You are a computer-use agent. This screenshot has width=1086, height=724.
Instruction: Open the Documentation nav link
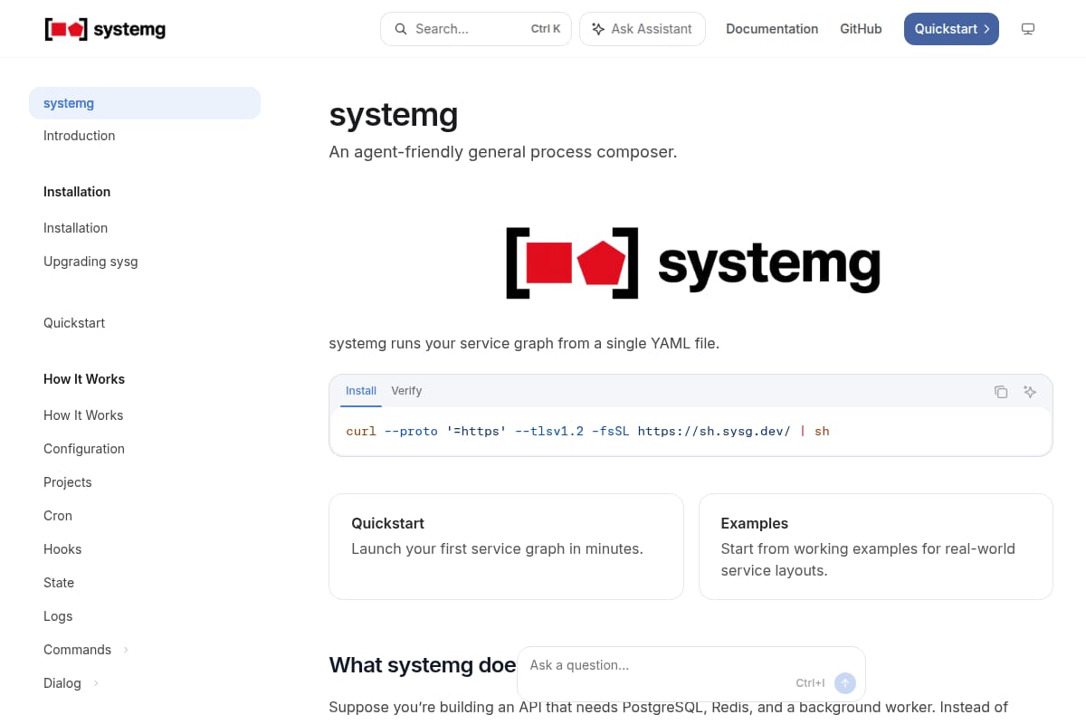[772, 29]
